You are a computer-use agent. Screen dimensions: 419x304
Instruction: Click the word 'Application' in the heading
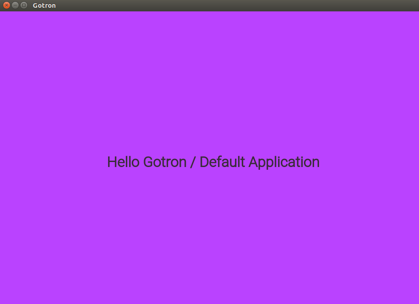[x=285, y=162]
